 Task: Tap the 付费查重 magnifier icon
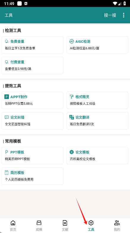[7, 62]
